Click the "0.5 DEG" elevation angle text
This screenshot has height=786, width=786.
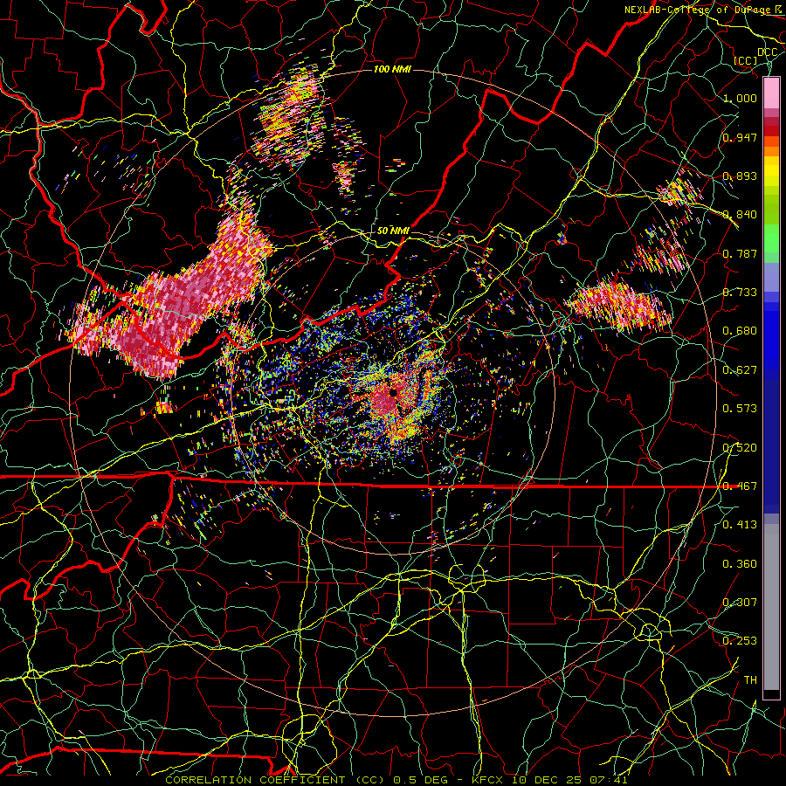419,780
